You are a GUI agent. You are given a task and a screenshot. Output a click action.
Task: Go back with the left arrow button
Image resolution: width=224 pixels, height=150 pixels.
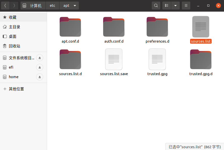(x=5, y=6)
